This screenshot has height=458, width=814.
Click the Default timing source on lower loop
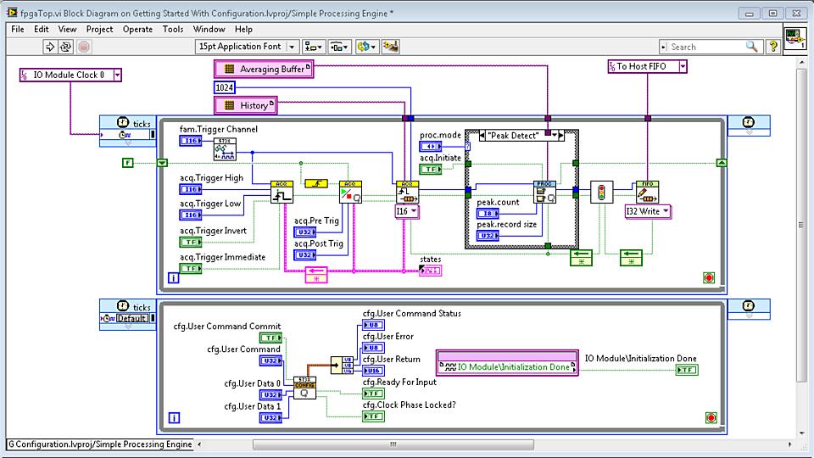coord(131,318)
